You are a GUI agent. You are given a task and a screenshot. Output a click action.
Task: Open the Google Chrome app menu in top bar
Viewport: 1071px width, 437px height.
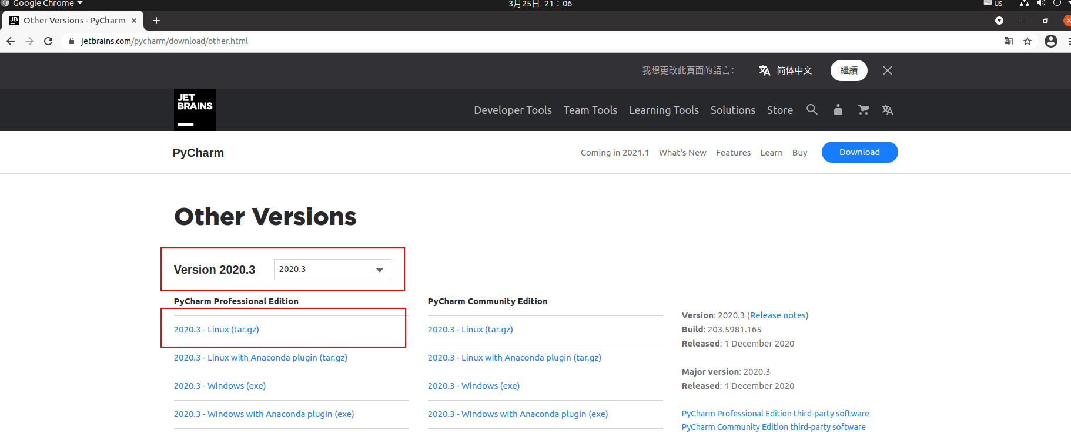pyautogui.click(x=42, y=4)
